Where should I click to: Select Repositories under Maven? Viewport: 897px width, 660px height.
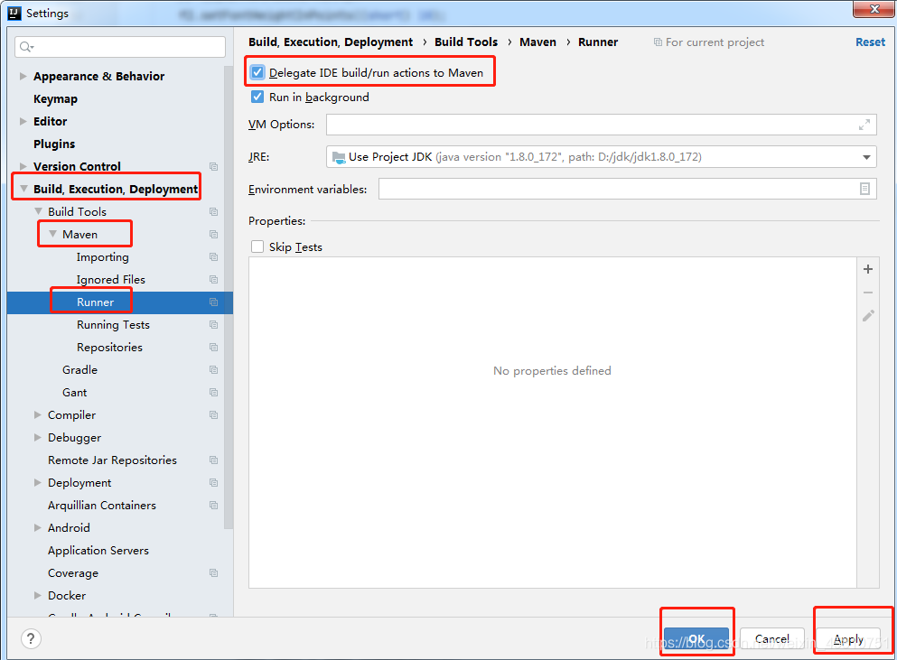tap(109, 348)
